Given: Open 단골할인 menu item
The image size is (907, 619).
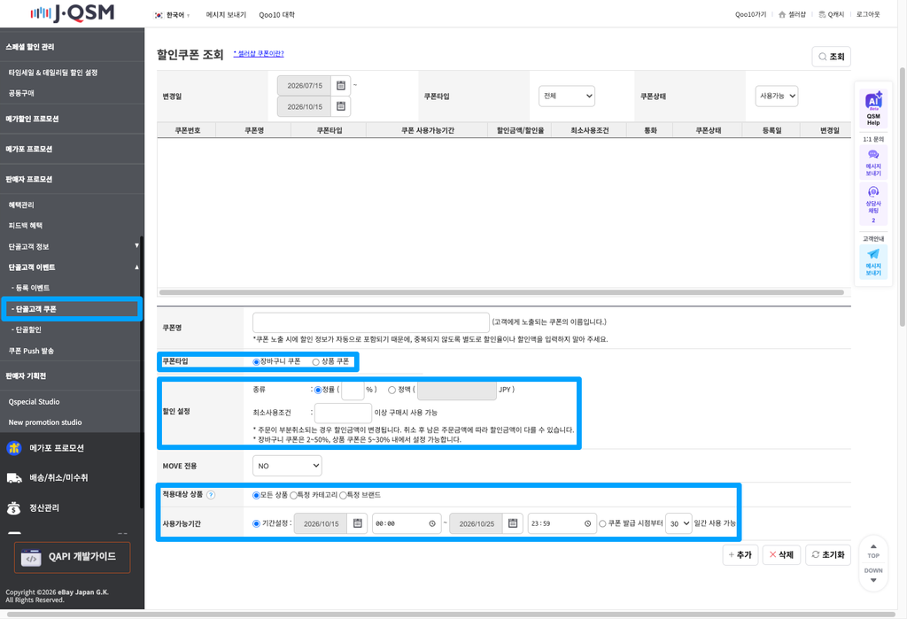Looking at the screenshot, I should point(27,329).
